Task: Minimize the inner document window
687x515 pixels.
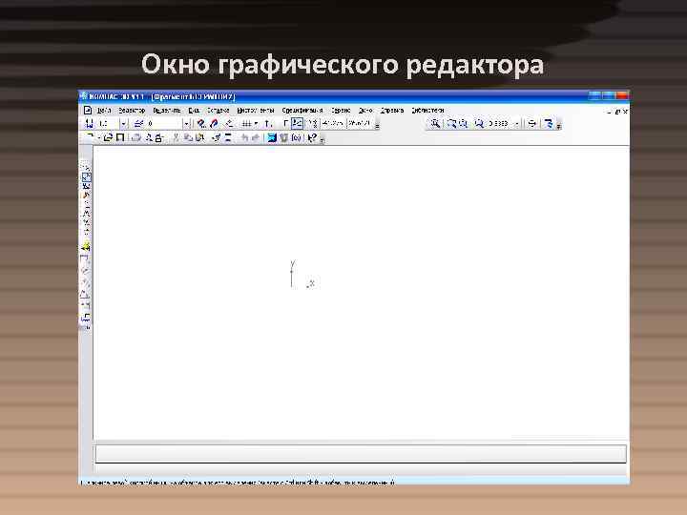Action: coord(610,112)
